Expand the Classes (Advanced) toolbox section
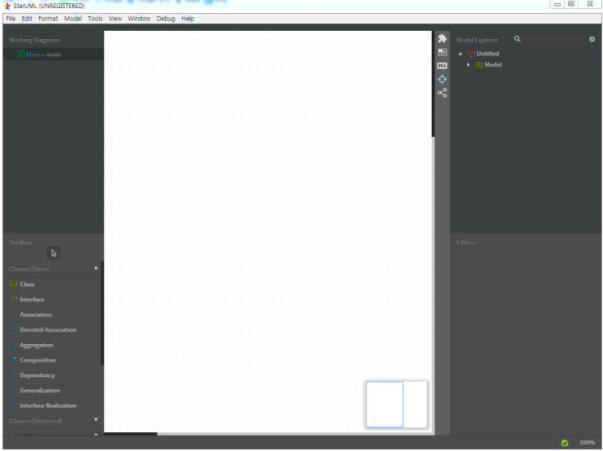Screen dimensions: 603x451 pyautogui.click(x=96, y=420)
